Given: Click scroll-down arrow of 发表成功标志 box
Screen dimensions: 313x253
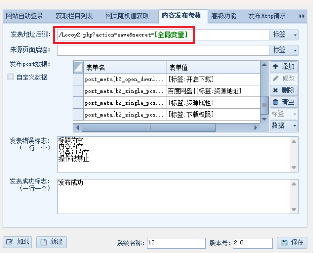Looking at the screenshot, I should (294, 210).
